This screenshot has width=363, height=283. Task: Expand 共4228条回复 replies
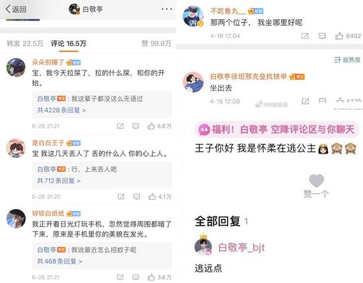pos(61,110)
